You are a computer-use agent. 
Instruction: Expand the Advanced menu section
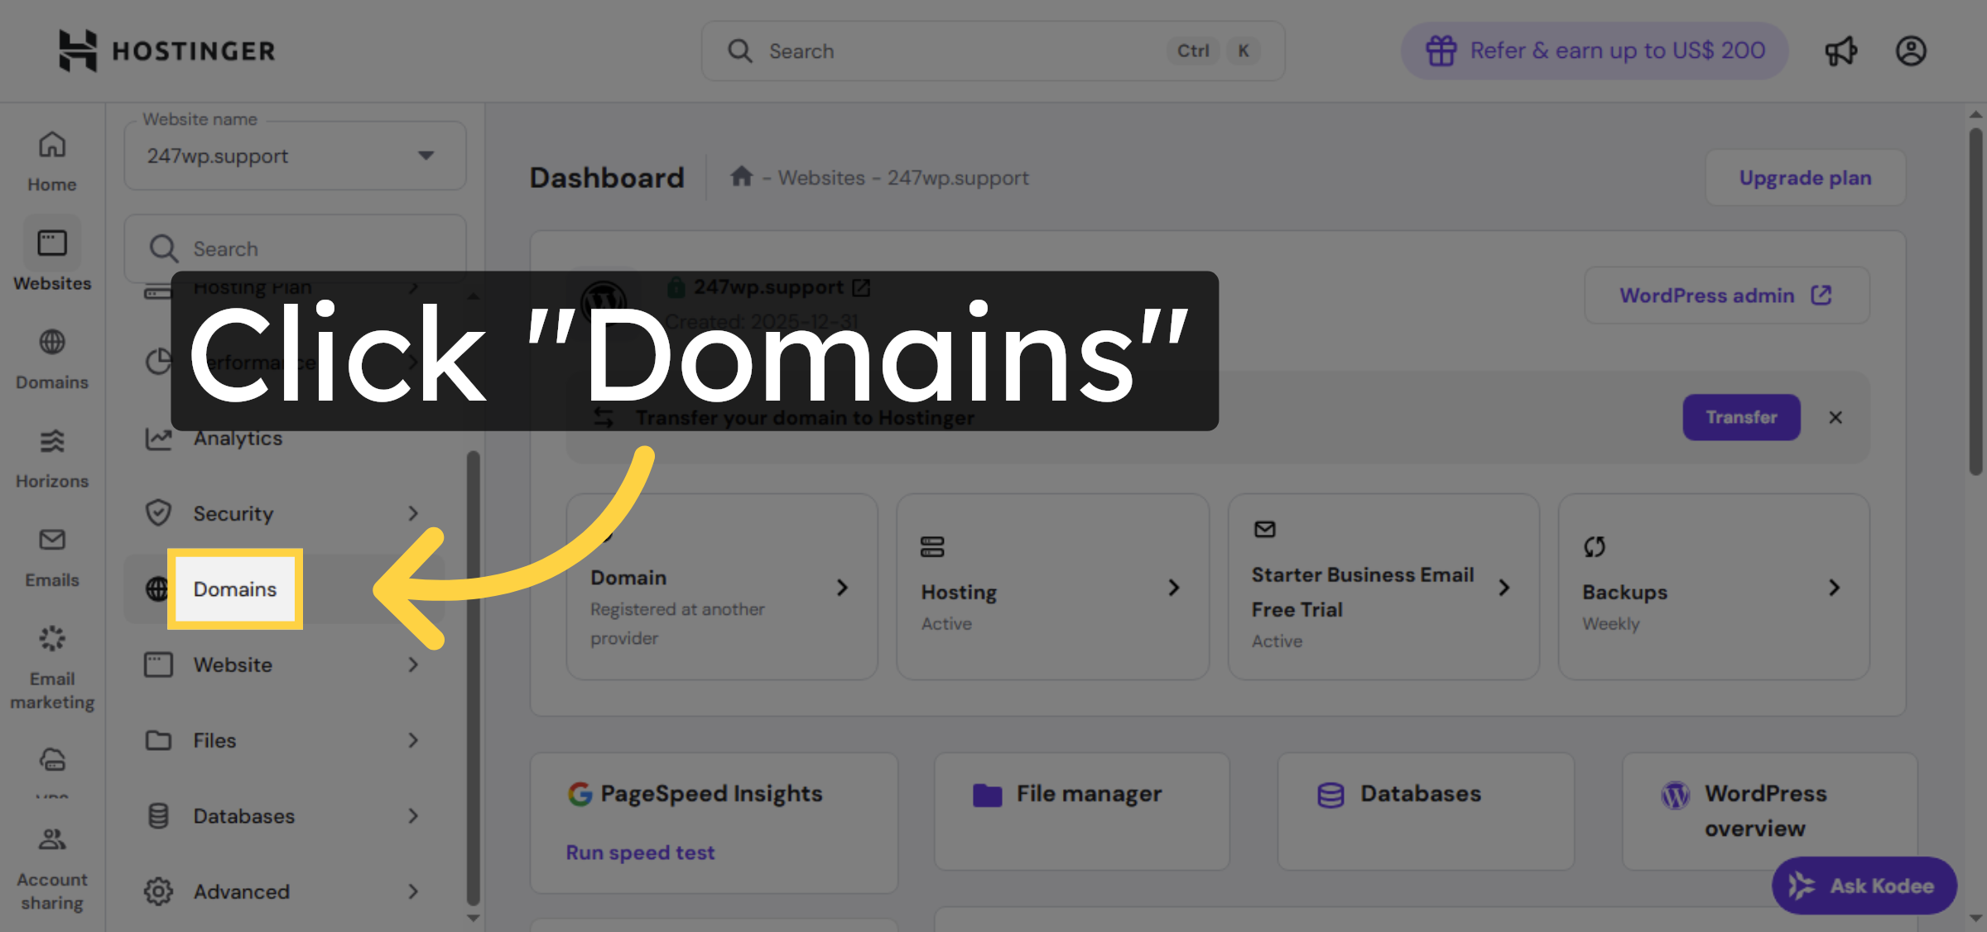(x=241, y=891)
